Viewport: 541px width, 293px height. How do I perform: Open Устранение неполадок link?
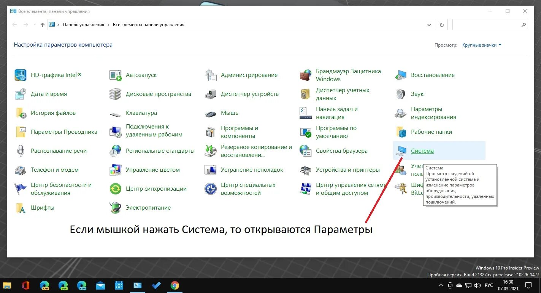pyautogui.click(x=252, y=170)
